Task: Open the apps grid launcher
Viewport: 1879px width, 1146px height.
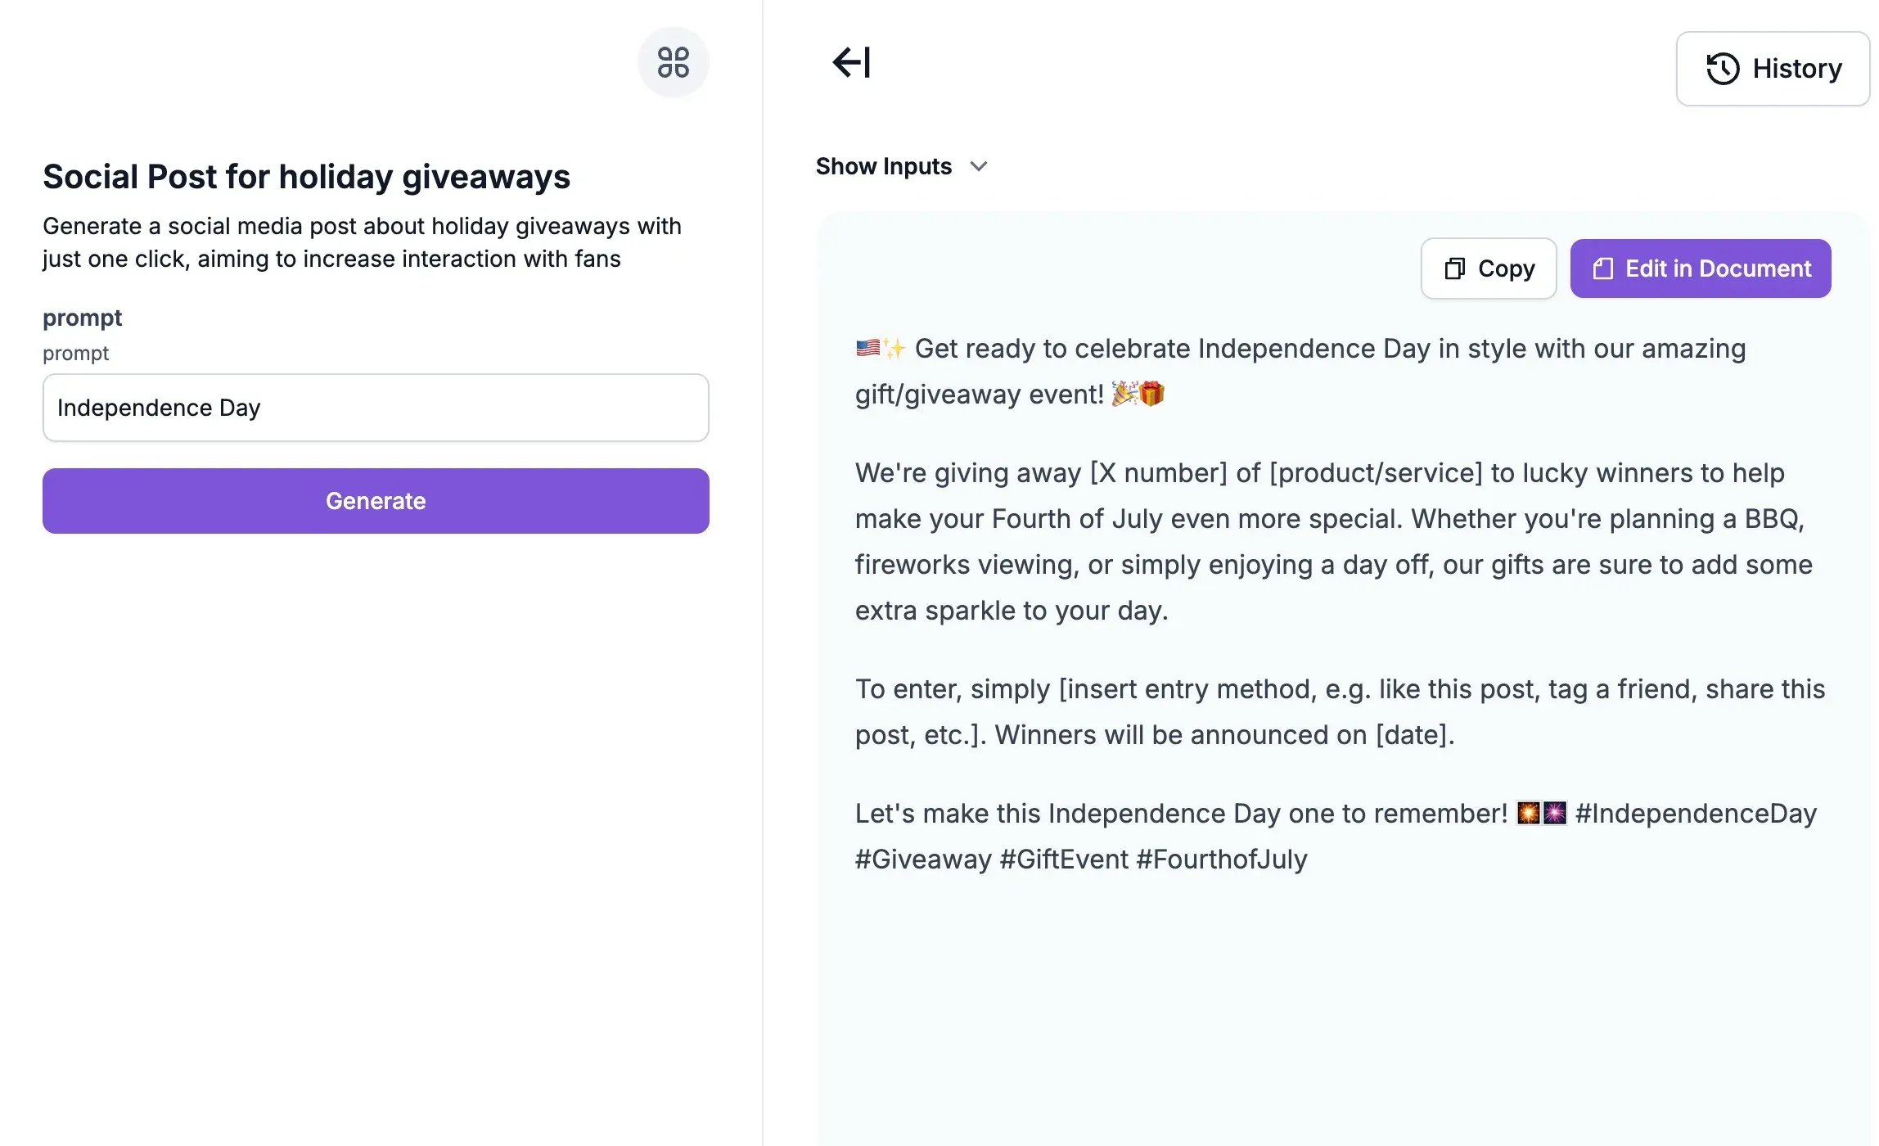Action: click(x=673, y=61)
